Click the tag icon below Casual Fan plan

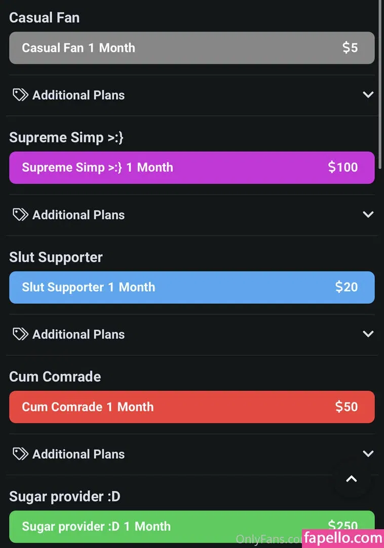(20, 95)
